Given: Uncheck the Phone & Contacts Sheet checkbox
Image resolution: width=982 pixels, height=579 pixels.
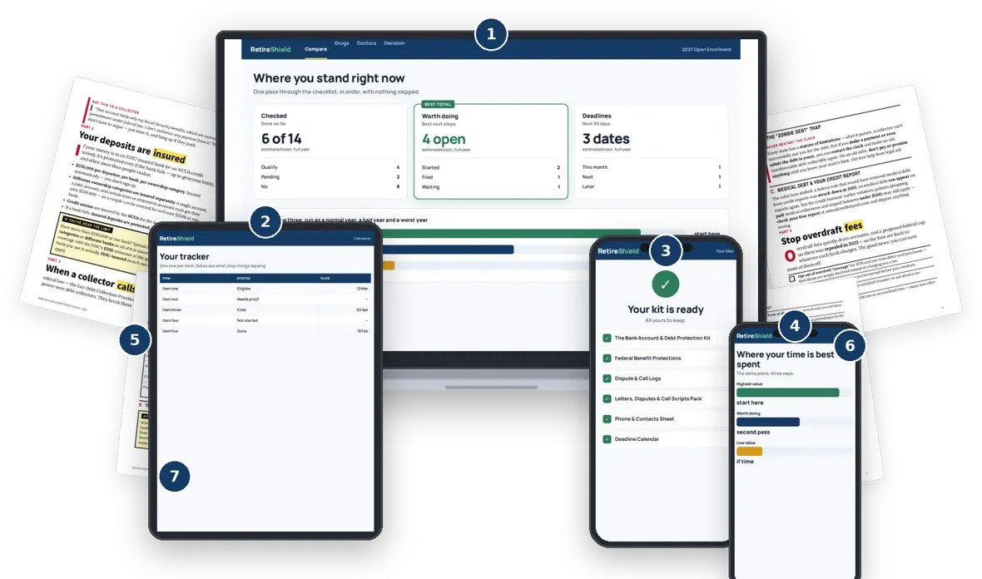Looking at the screenshot, I should [607, 418].
